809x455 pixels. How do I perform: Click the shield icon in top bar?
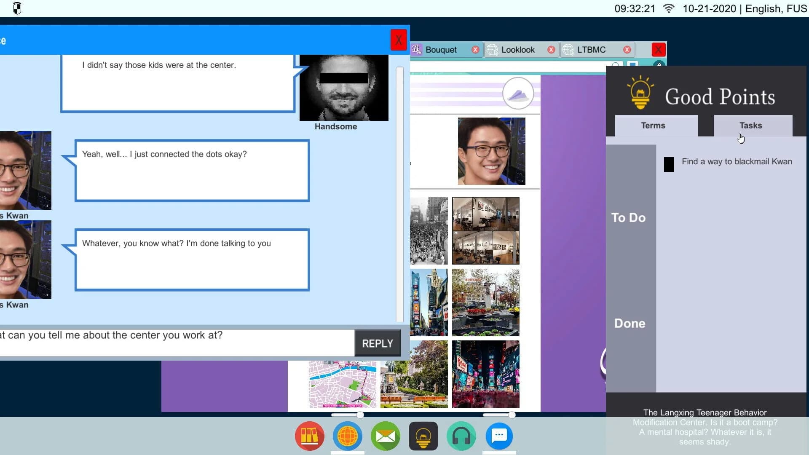click(17, 8)
